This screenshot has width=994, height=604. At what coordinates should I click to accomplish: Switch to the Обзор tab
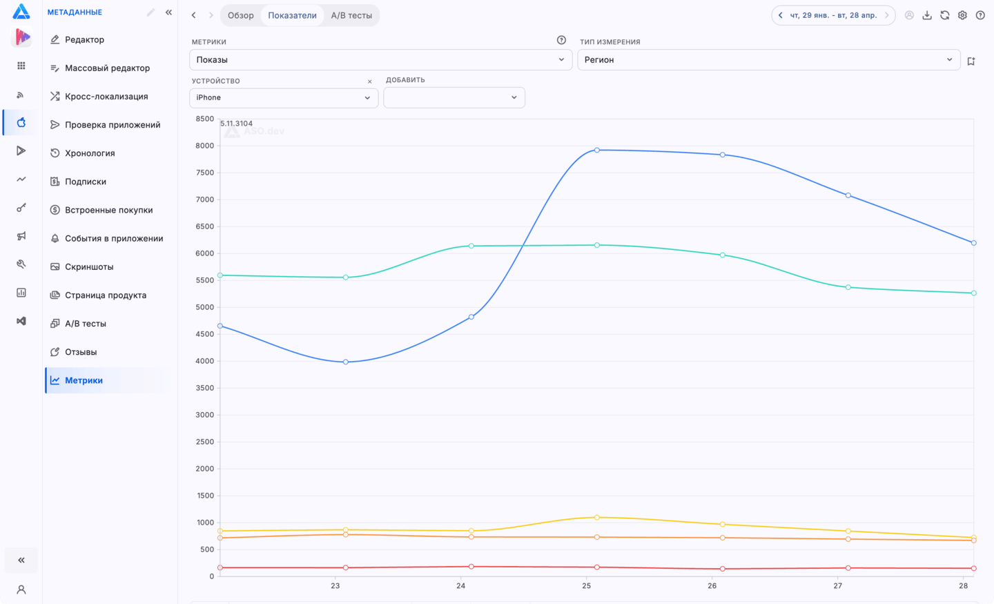click(241, 15)
